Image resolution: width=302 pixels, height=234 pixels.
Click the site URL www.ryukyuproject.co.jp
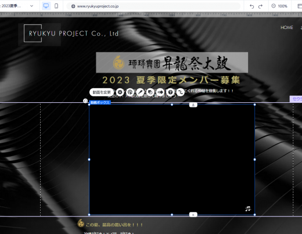[98, 6]
